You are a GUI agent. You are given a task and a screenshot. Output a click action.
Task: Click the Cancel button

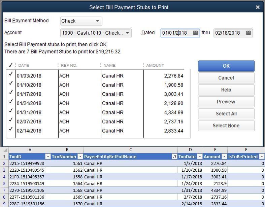pyautogui.click(x=226, y=78)
